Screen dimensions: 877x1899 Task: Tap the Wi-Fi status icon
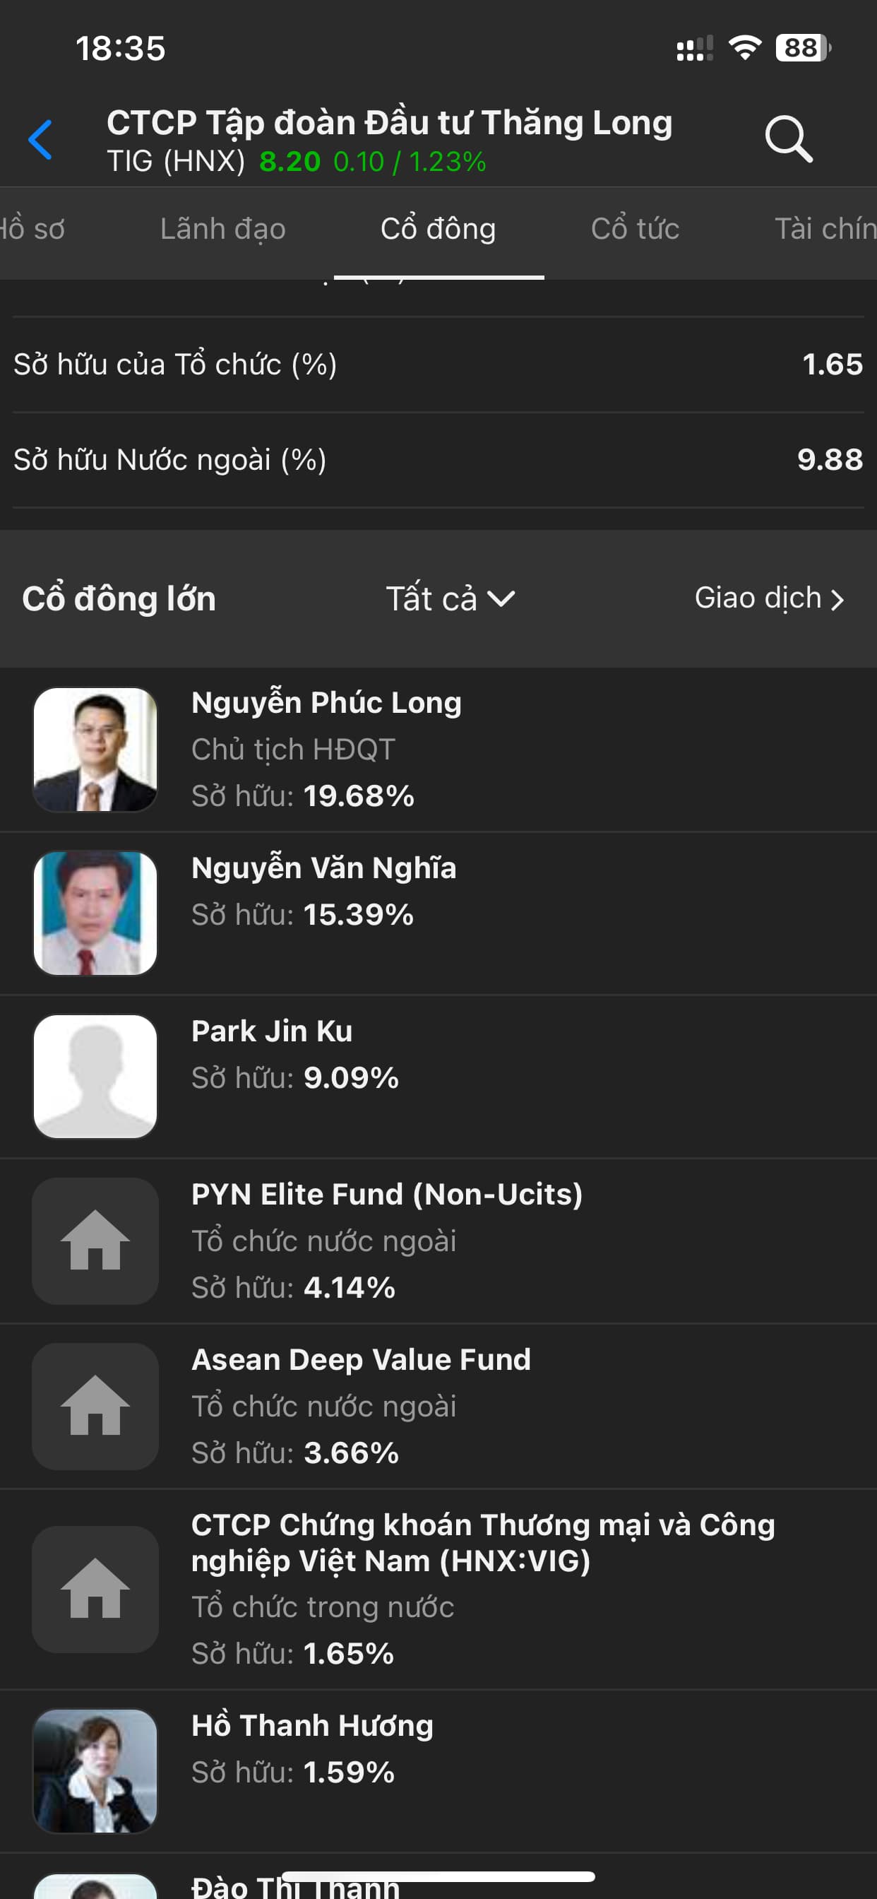744,49
